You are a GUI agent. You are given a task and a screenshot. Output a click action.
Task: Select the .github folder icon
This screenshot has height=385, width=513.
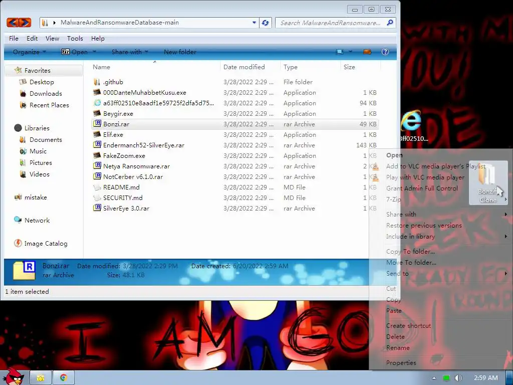pos(97,82)
